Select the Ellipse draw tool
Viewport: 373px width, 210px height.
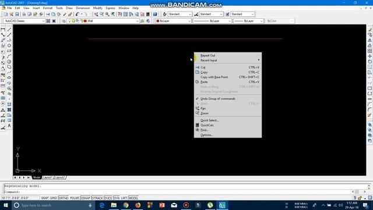point(9,78)
